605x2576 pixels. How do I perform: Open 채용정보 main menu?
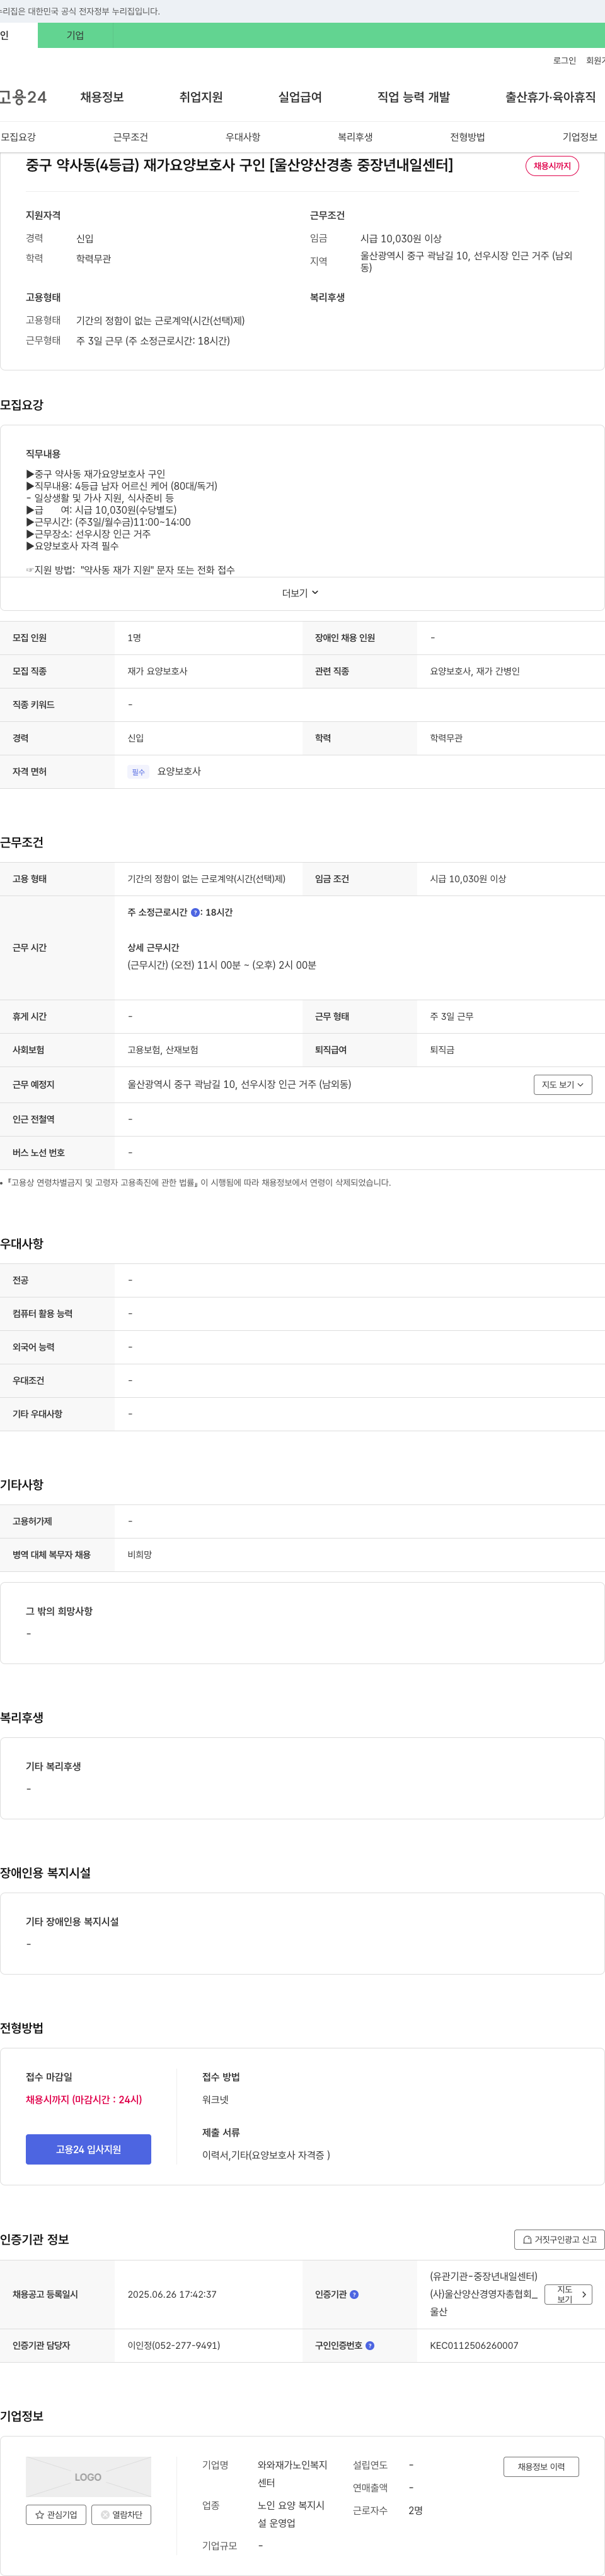(x=102, y=97)
